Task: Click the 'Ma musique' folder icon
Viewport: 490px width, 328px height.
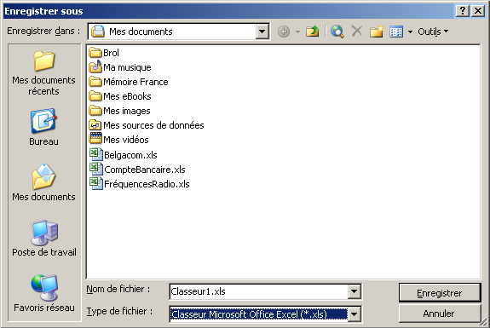Action: tap(95, 66)
